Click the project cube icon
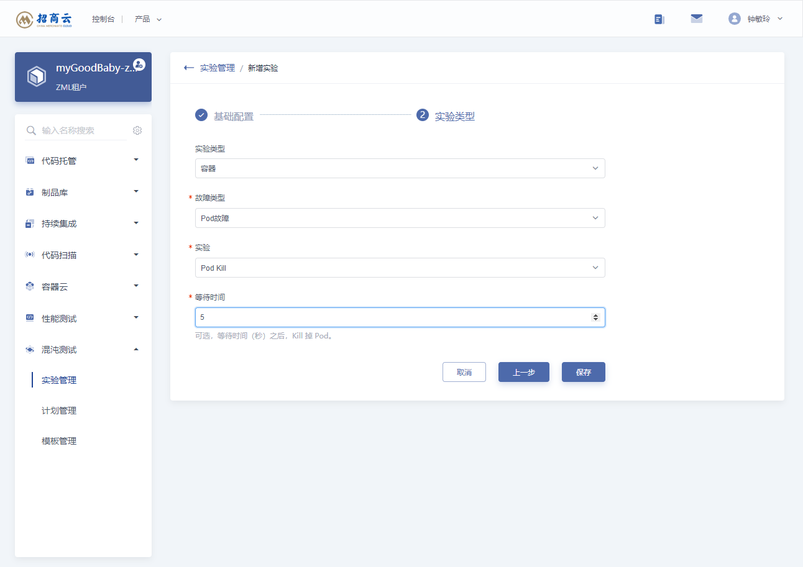 click(x=37, y=76)
